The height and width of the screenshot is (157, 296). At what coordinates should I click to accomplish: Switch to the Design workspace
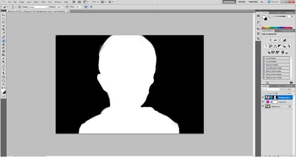point(242,2)
